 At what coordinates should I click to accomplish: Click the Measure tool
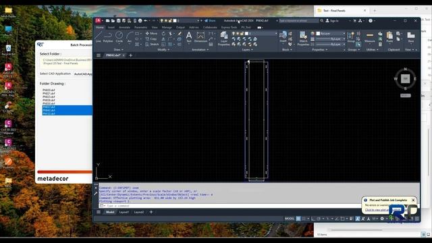pyautogui.click(x=369, y=37)
